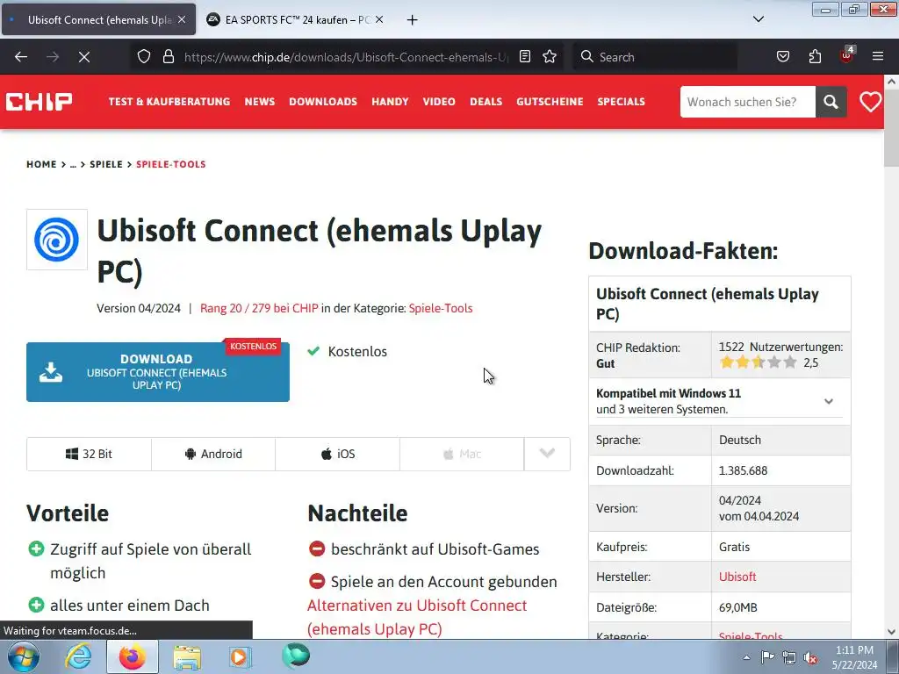
Task: Click the address bar URL
Action: point(346,57)
